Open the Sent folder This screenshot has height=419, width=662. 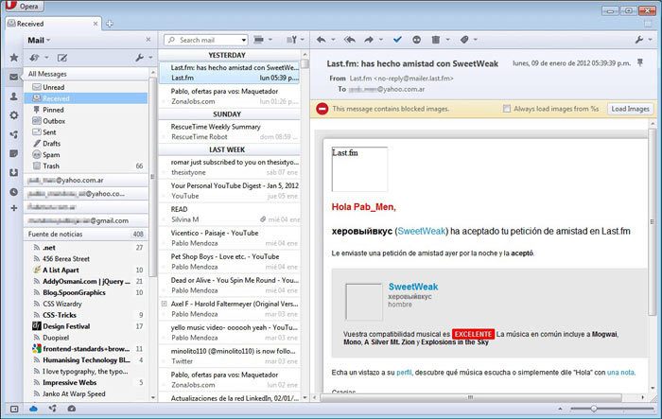(86, 132)
